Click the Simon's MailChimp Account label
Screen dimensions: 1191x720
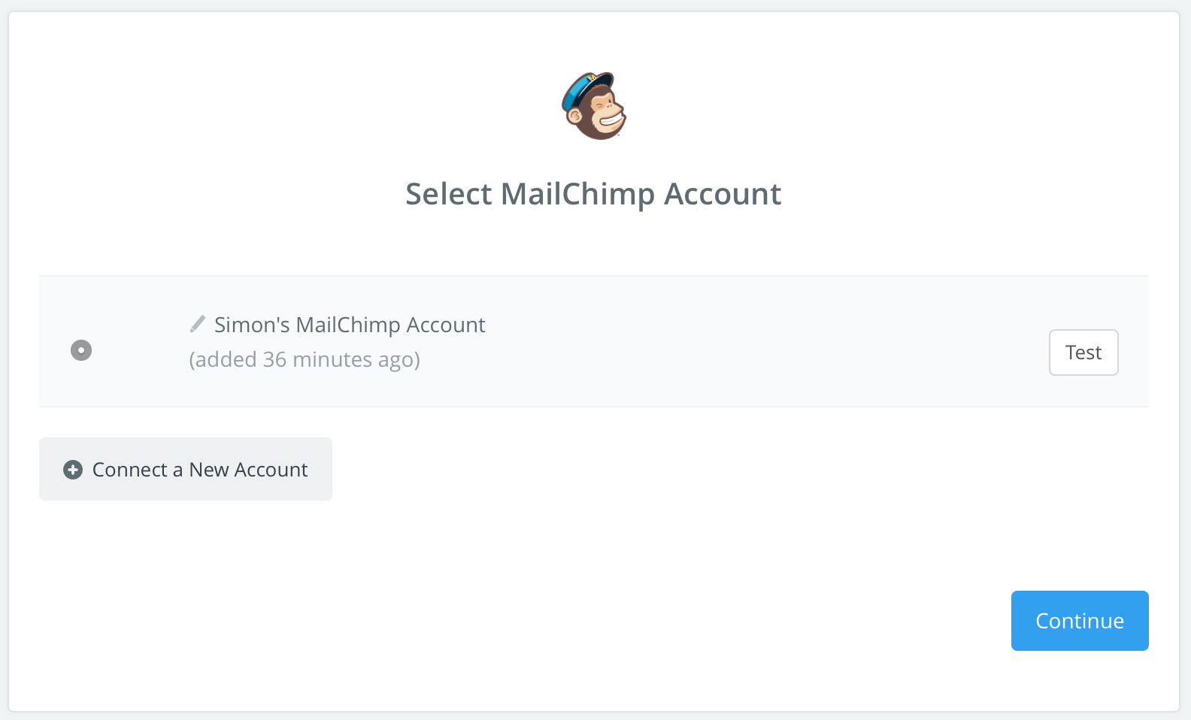(349, 325)
